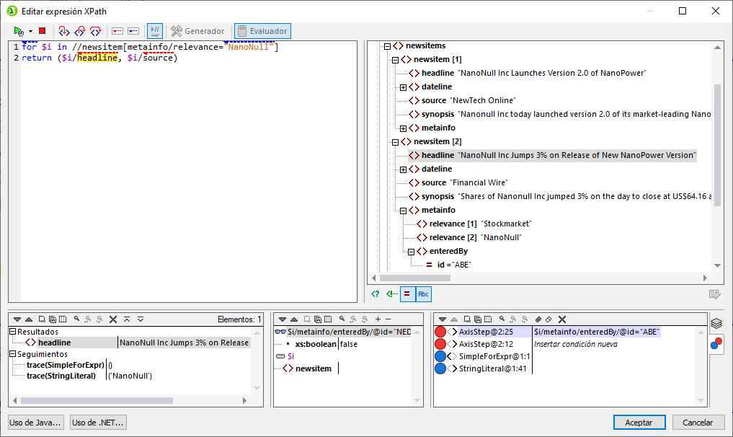Toggle the Generador mode button

tap(197, 31)
